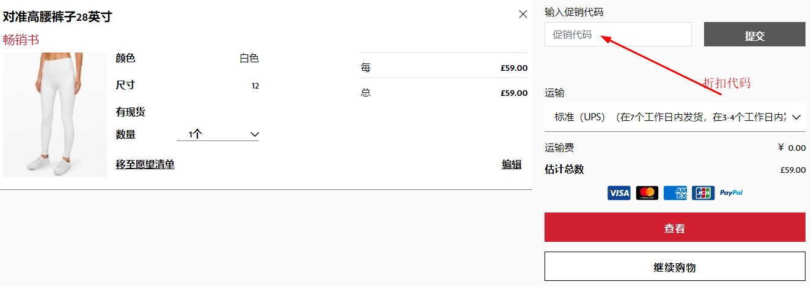Click the 促销代码 promo code input field
Screen dimensions: 811x287
tap(618, 35)
